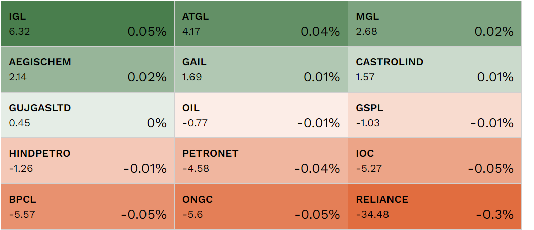Open the HINDPETRO stock cell

87,161
